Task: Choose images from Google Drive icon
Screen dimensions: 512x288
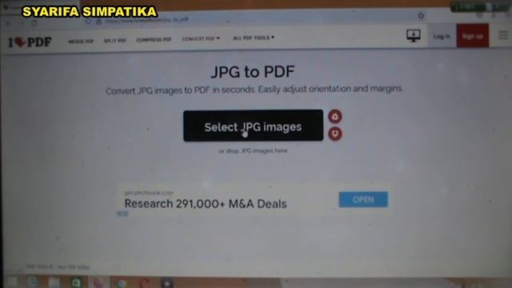Action: [335, 117]
